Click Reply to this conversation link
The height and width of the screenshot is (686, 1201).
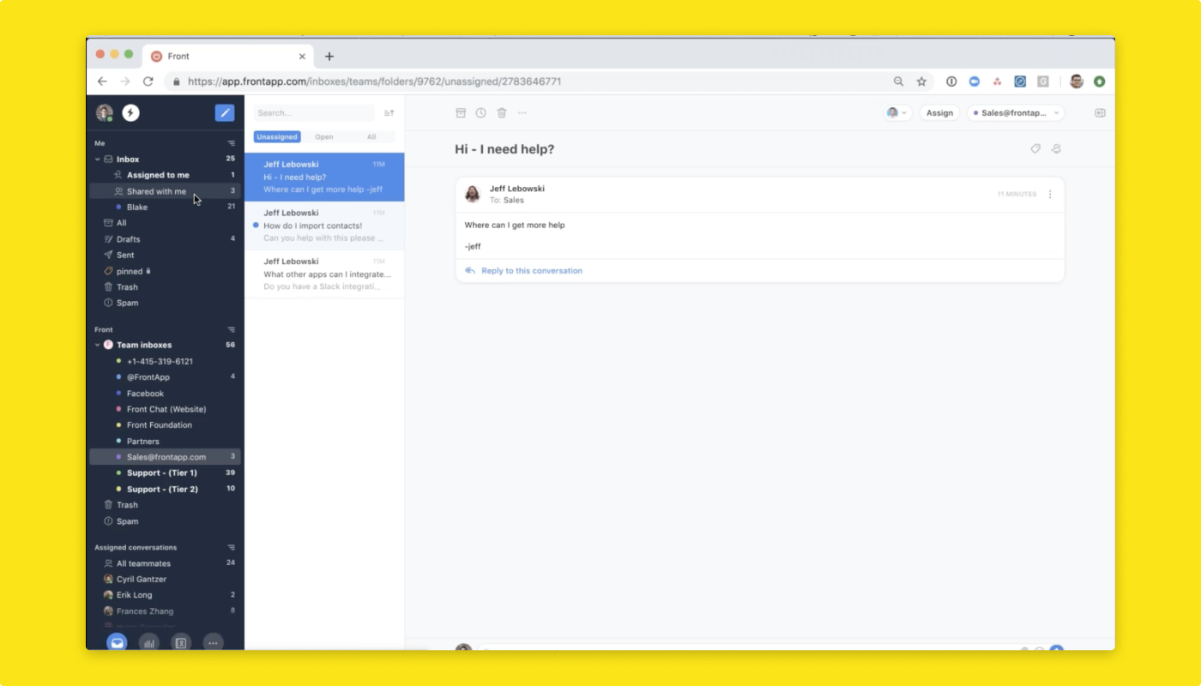coord(531,271)
